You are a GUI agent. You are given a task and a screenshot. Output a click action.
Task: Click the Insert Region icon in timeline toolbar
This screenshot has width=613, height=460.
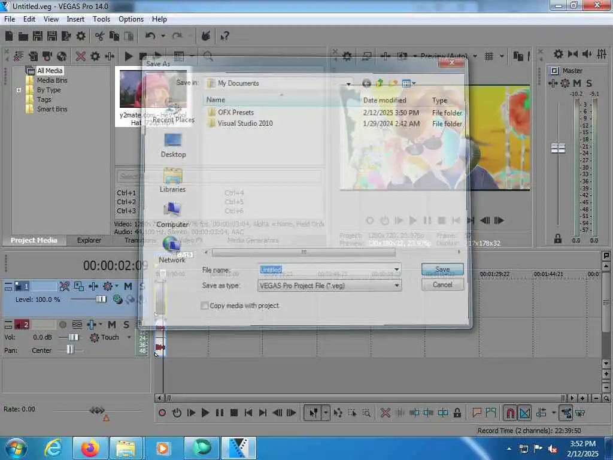click(491, 413)
